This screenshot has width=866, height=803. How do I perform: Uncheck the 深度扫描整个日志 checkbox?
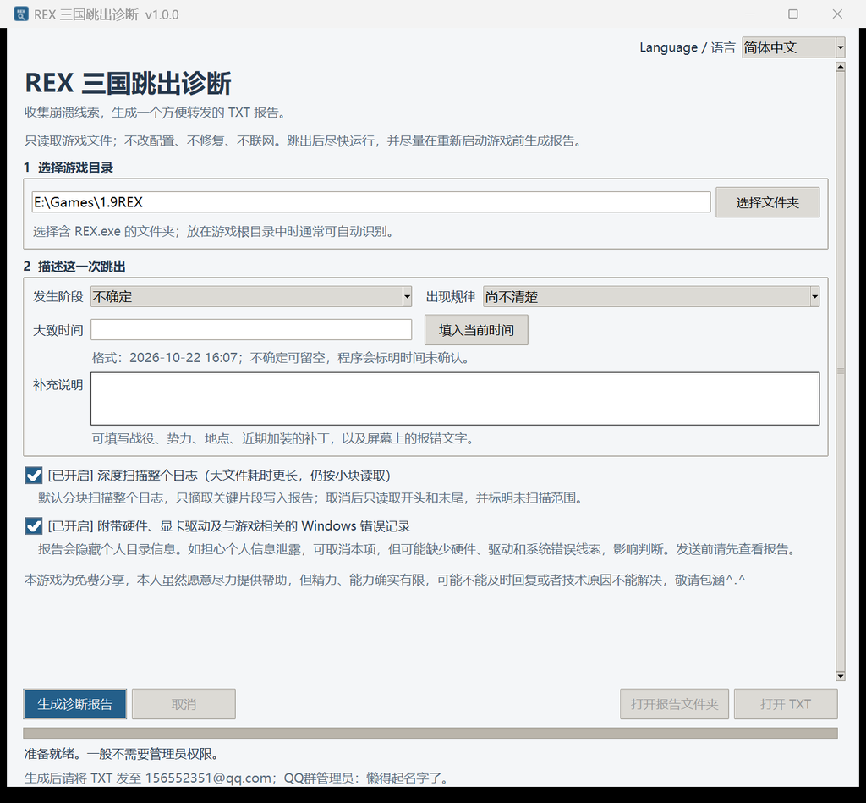pyautogui.click(x=34, y=476)
